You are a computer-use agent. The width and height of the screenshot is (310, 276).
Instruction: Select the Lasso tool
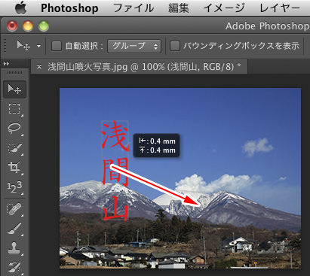coord(14,128)
